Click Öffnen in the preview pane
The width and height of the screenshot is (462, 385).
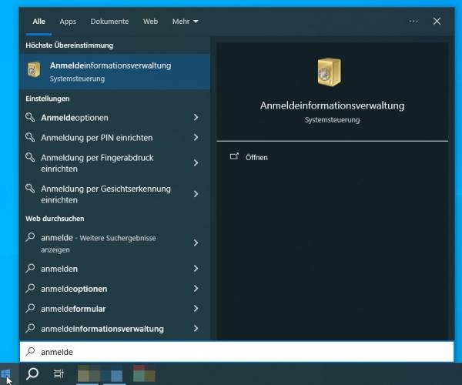tap(256, 158)
